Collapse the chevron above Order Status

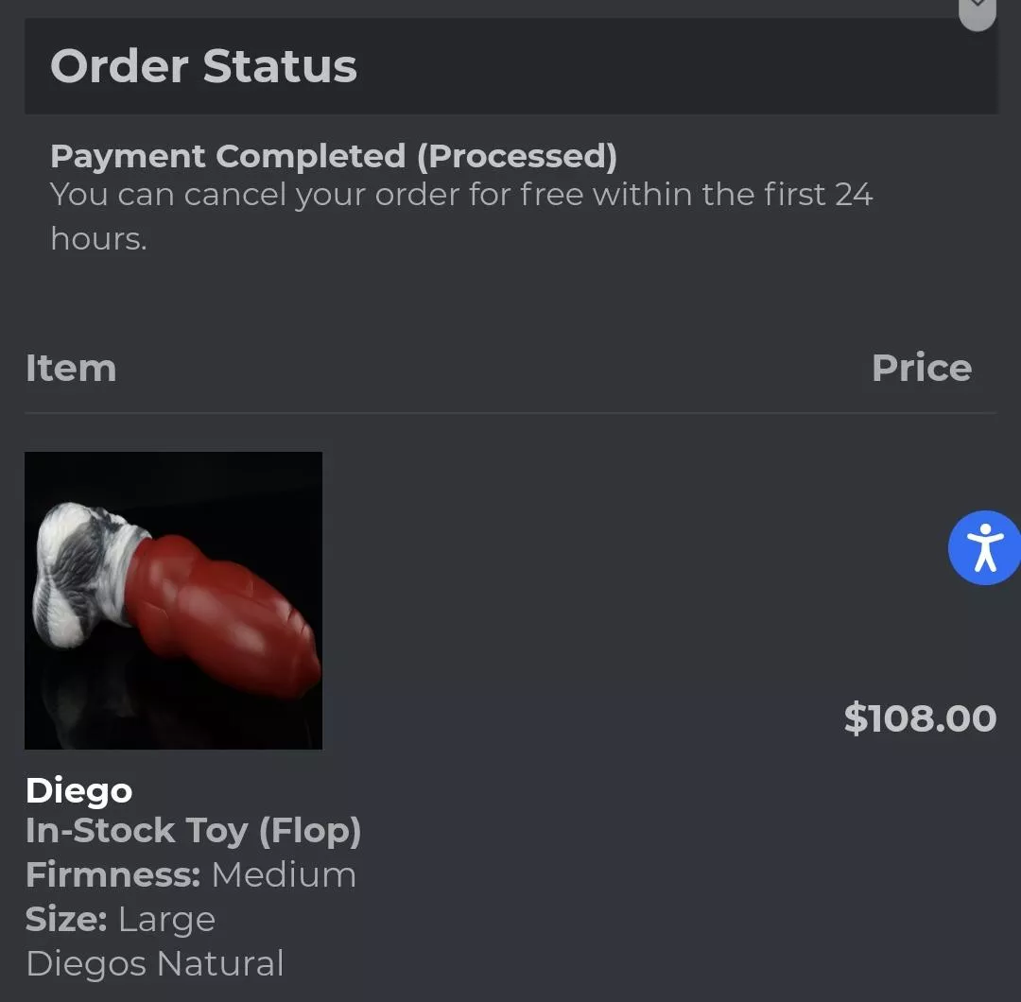(x=978, y=9)
